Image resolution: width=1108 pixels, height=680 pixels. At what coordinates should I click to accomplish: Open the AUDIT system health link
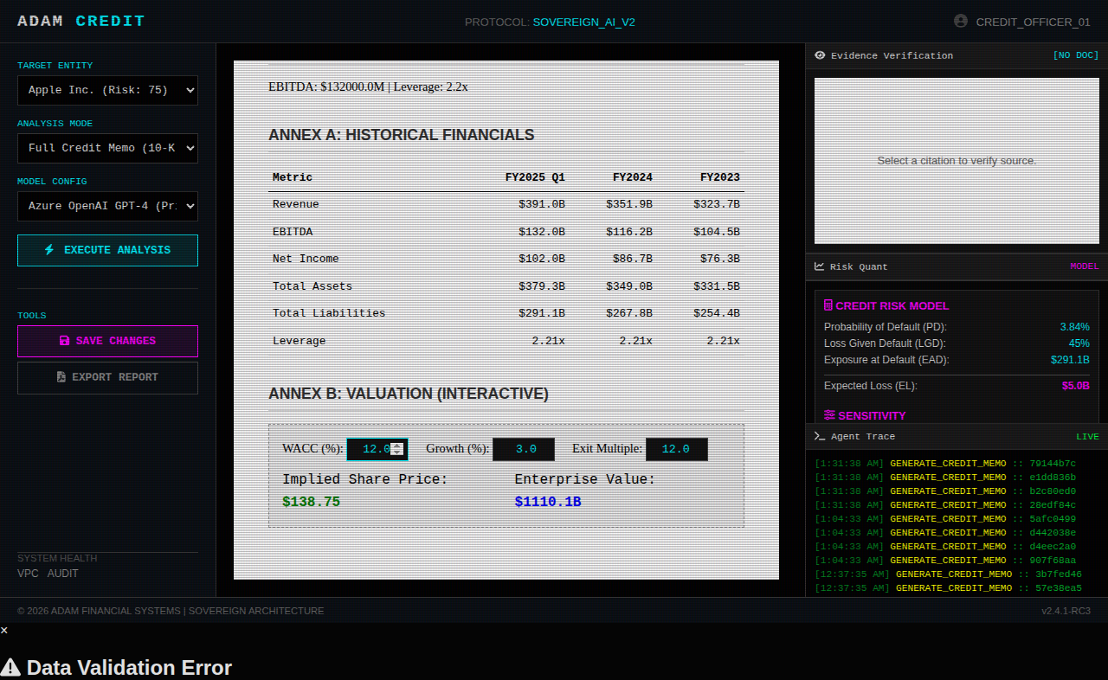62,574
